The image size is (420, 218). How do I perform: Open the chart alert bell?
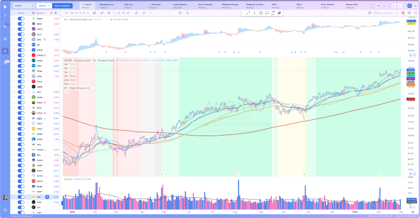click(x=187, y=13)
